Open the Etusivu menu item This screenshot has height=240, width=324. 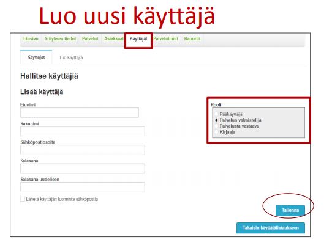pyautogui.click(x=31, y=38)
